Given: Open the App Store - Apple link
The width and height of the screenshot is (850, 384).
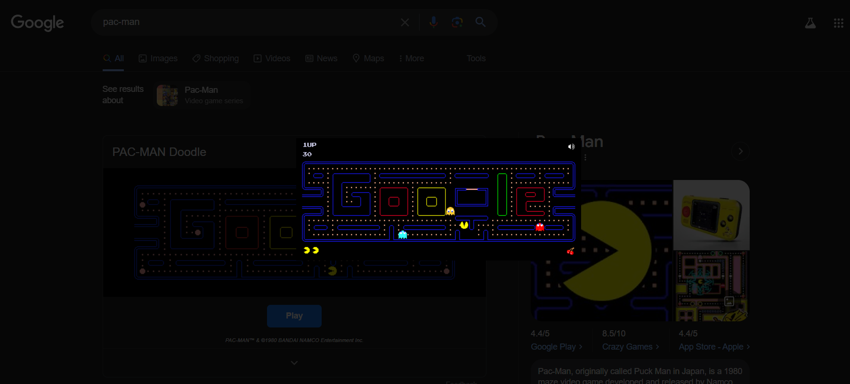Looking at the screenshot, I should click(714, 347).
